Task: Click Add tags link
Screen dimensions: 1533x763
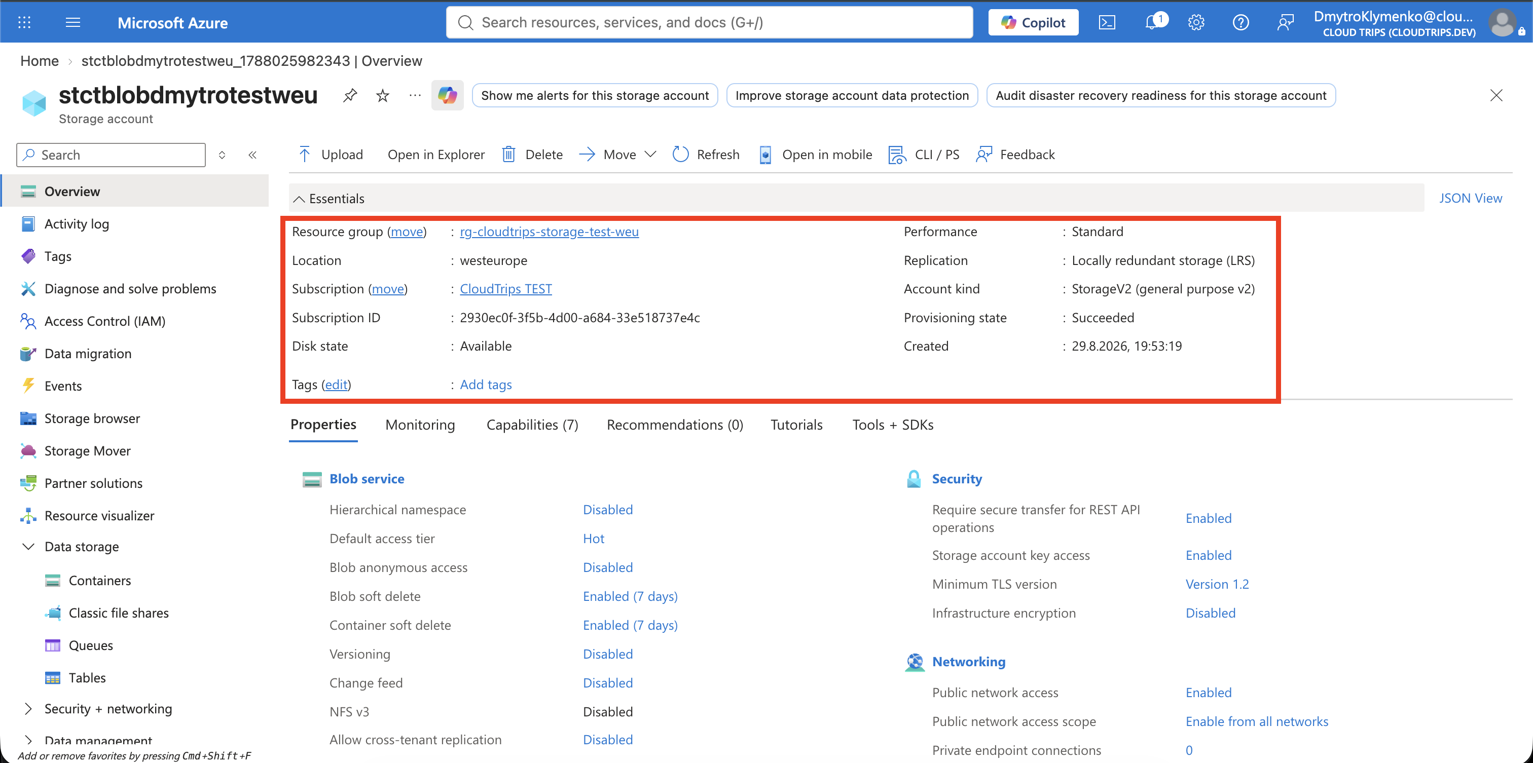Action: tap(486, 384)
